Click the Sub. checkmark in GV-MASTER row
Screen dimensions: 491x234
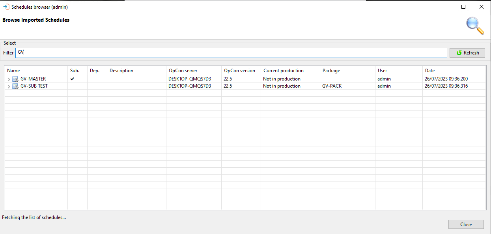point(72,79)
